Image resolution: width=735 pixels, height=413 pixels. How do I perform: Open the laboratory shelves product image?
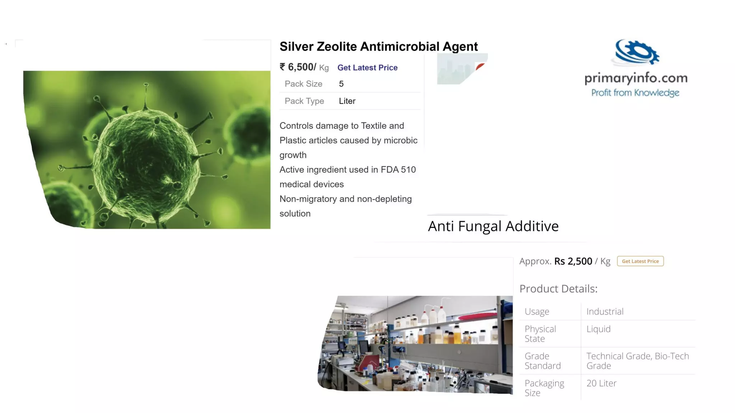coord(415,345)
